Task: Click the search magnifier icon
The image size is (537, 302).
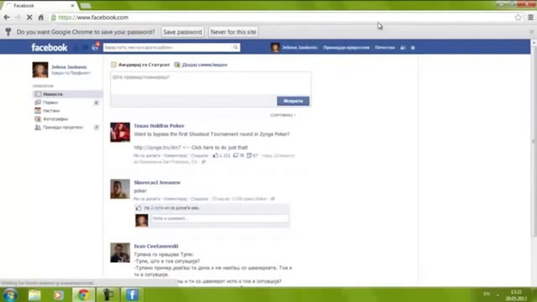Action: pyautogui.click(x=236, y=47)
